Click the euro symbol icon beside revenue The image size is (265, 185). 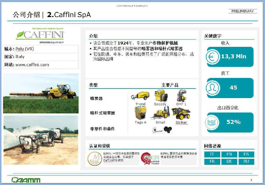point(213,57)
